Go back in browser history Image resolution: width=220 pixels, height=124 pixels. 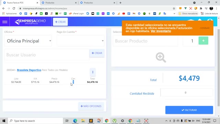(3, 8)
